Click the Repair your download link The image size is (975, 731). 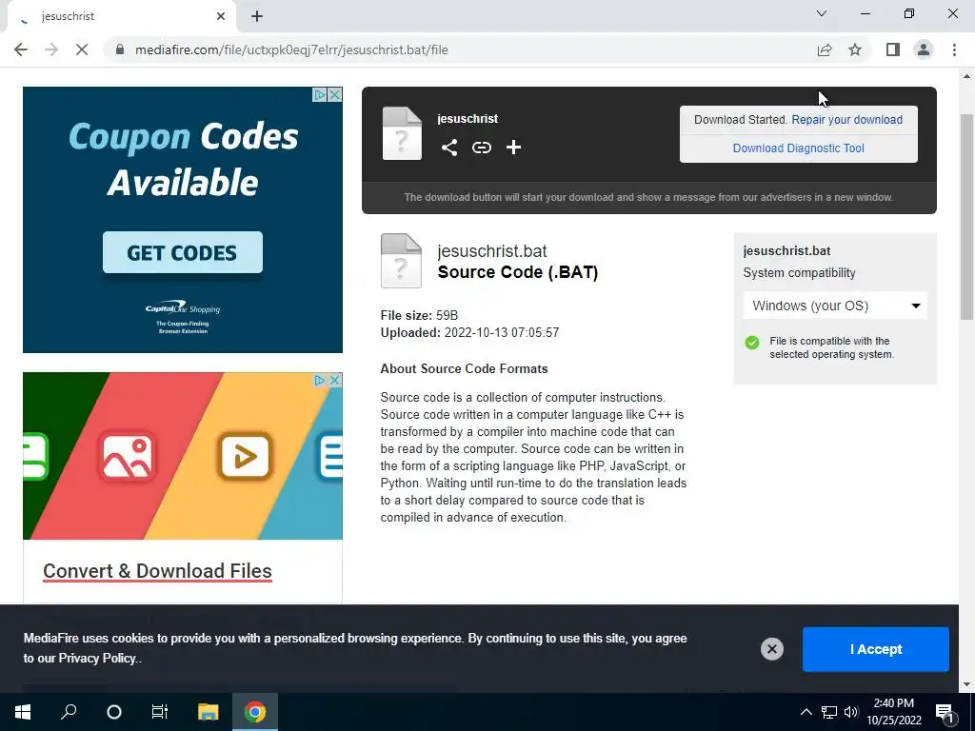pyautogui.click(x=846, y=119)
